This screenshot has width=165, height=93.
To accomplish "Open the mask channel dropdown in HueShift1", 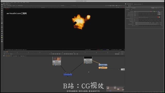I will (x=142, y=23).
